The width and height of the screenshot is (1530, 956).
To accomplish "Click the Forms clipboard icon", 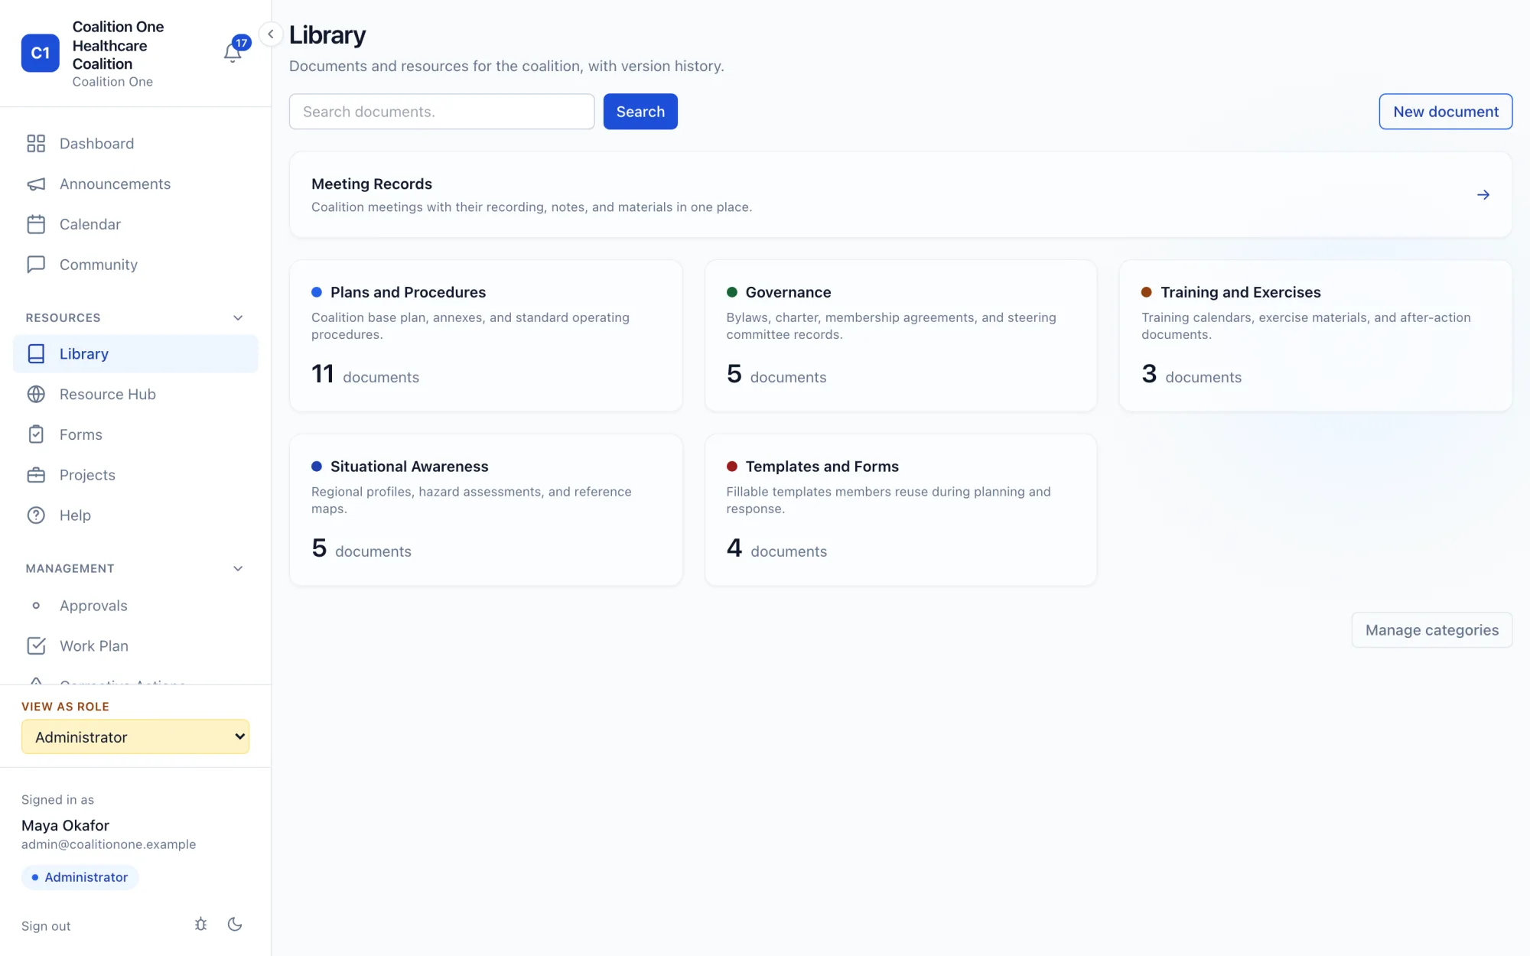I will 36,434.
